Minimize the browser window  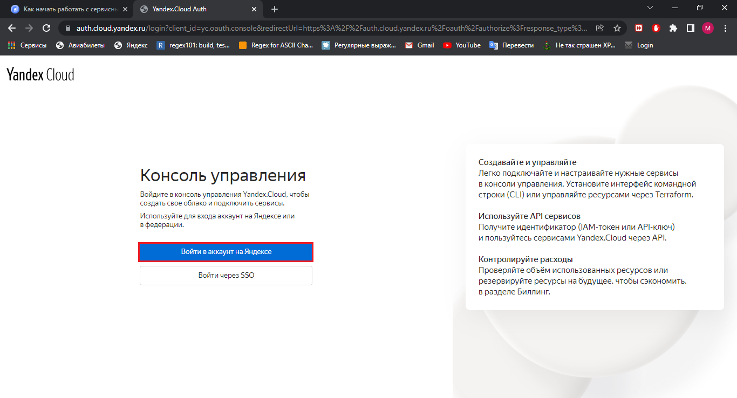tap(675, 8)
